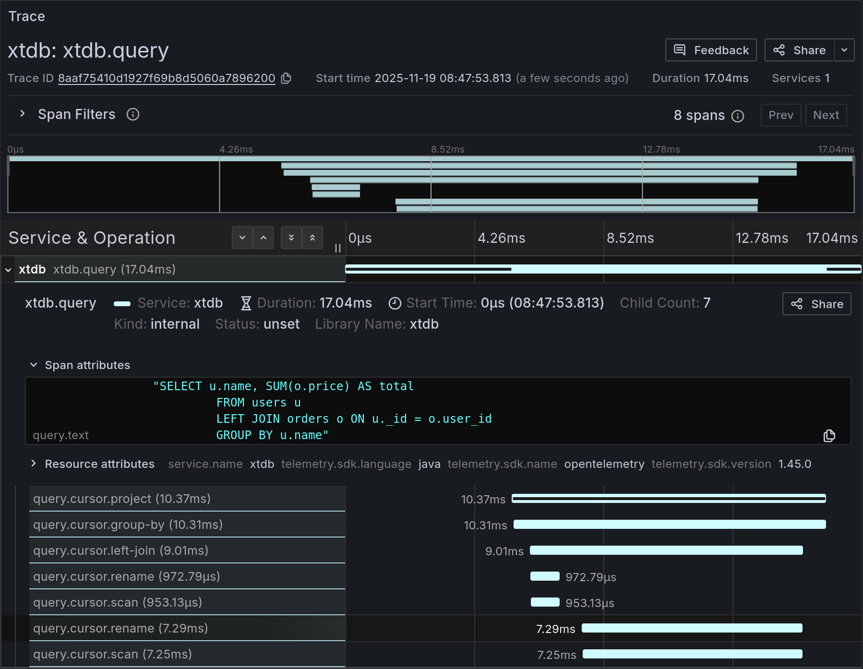Expand the Span Filters section

pos(22,114)
